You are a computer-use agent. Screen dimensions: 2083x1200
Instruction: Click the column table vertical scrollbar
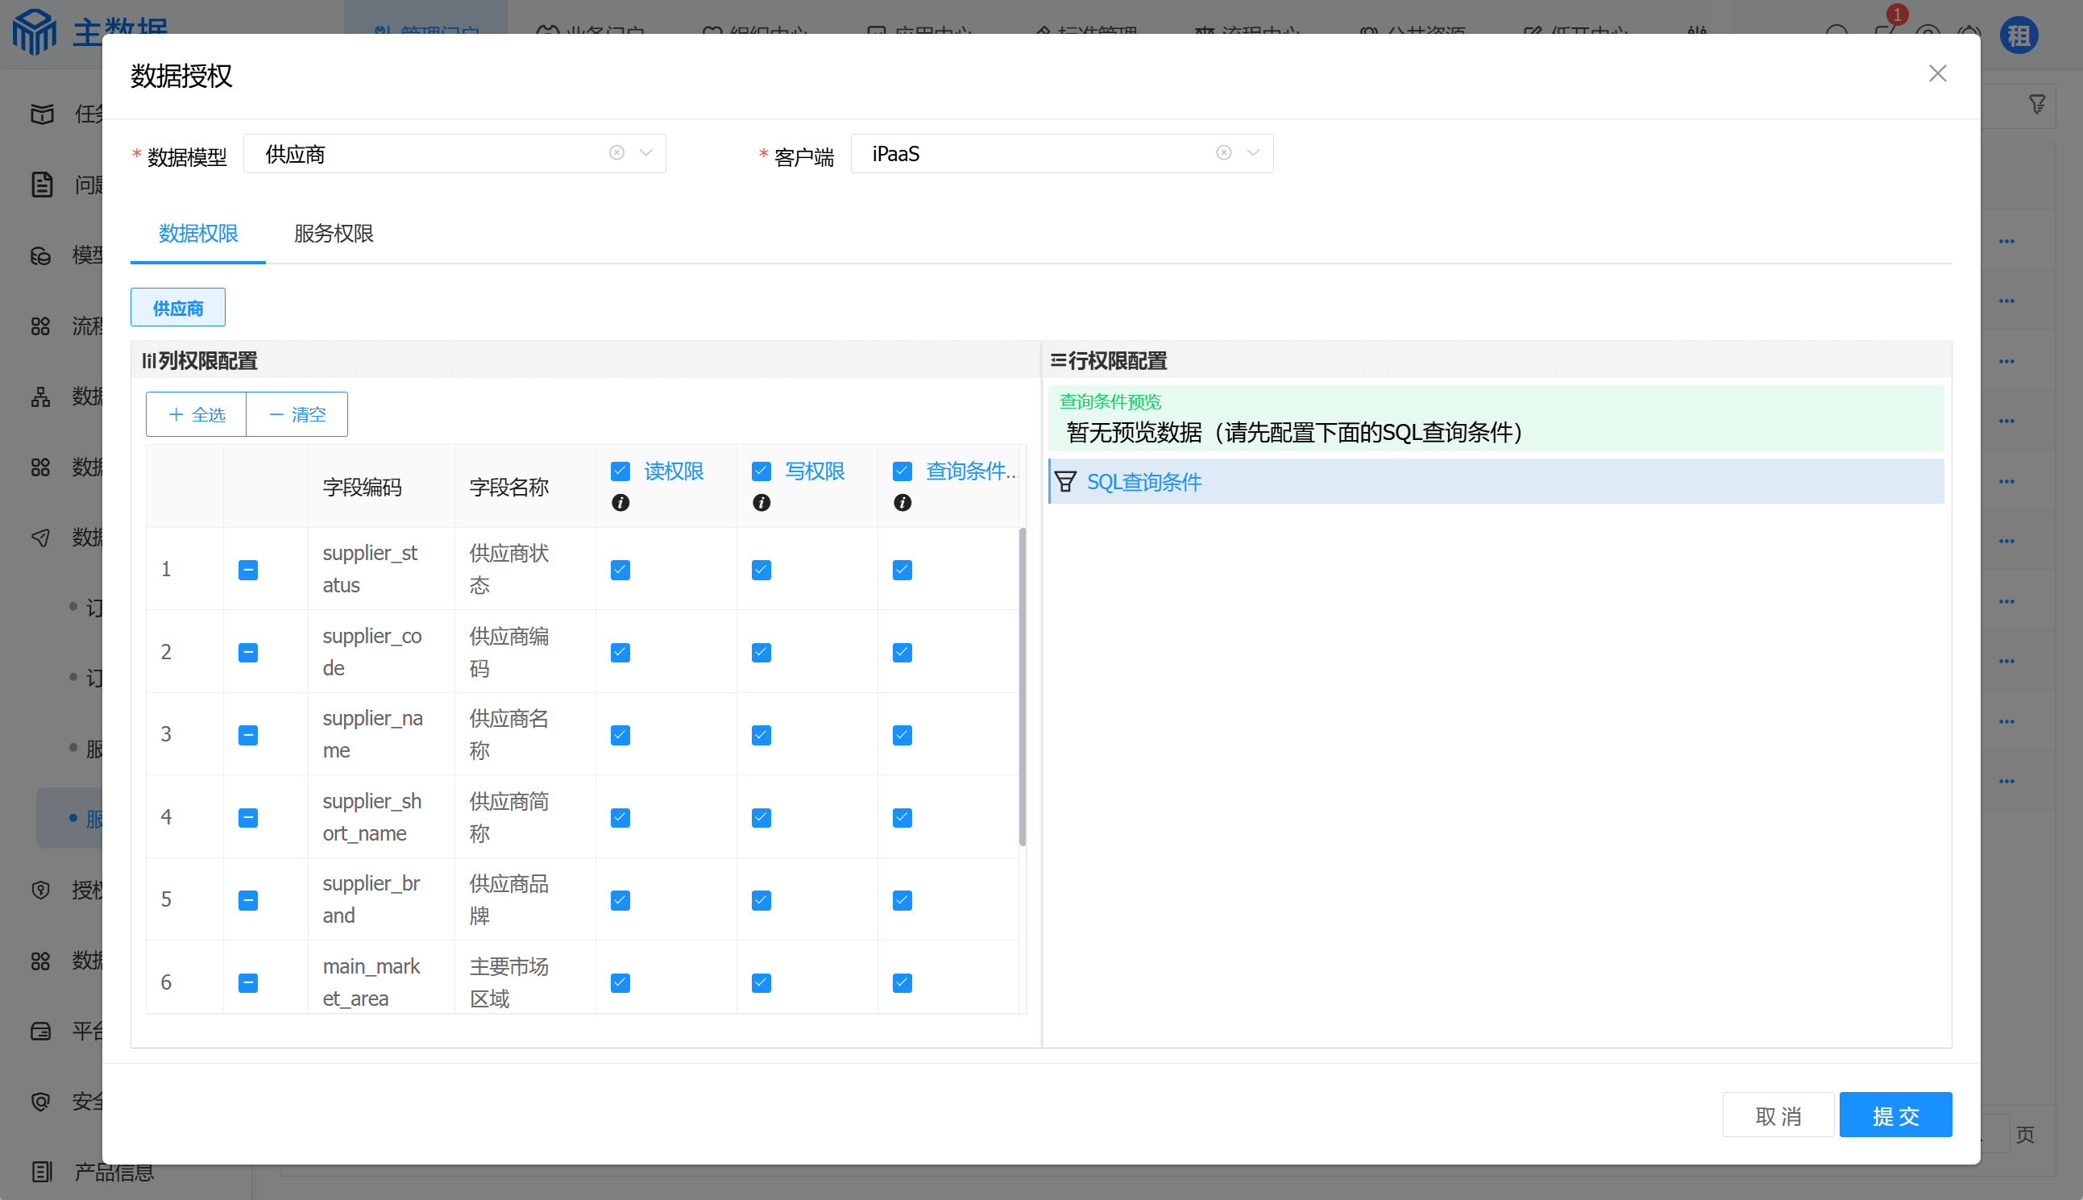point(1023,686)
